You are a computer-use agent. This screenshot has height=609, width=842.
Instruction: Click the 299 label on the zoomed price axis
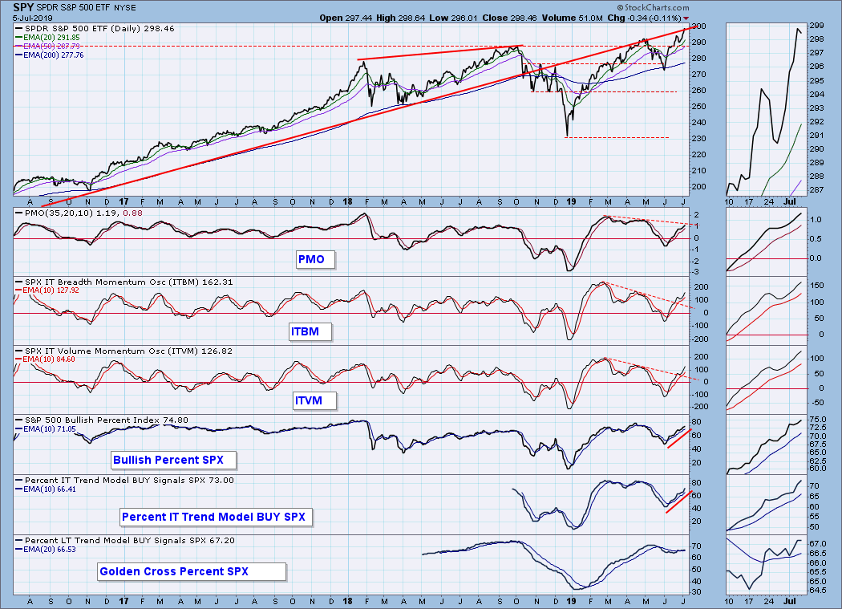[x=816, y=25]
